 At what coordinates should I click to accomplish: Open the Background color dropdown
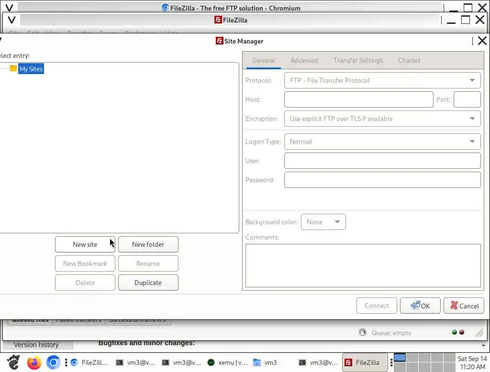coord(323,222)
